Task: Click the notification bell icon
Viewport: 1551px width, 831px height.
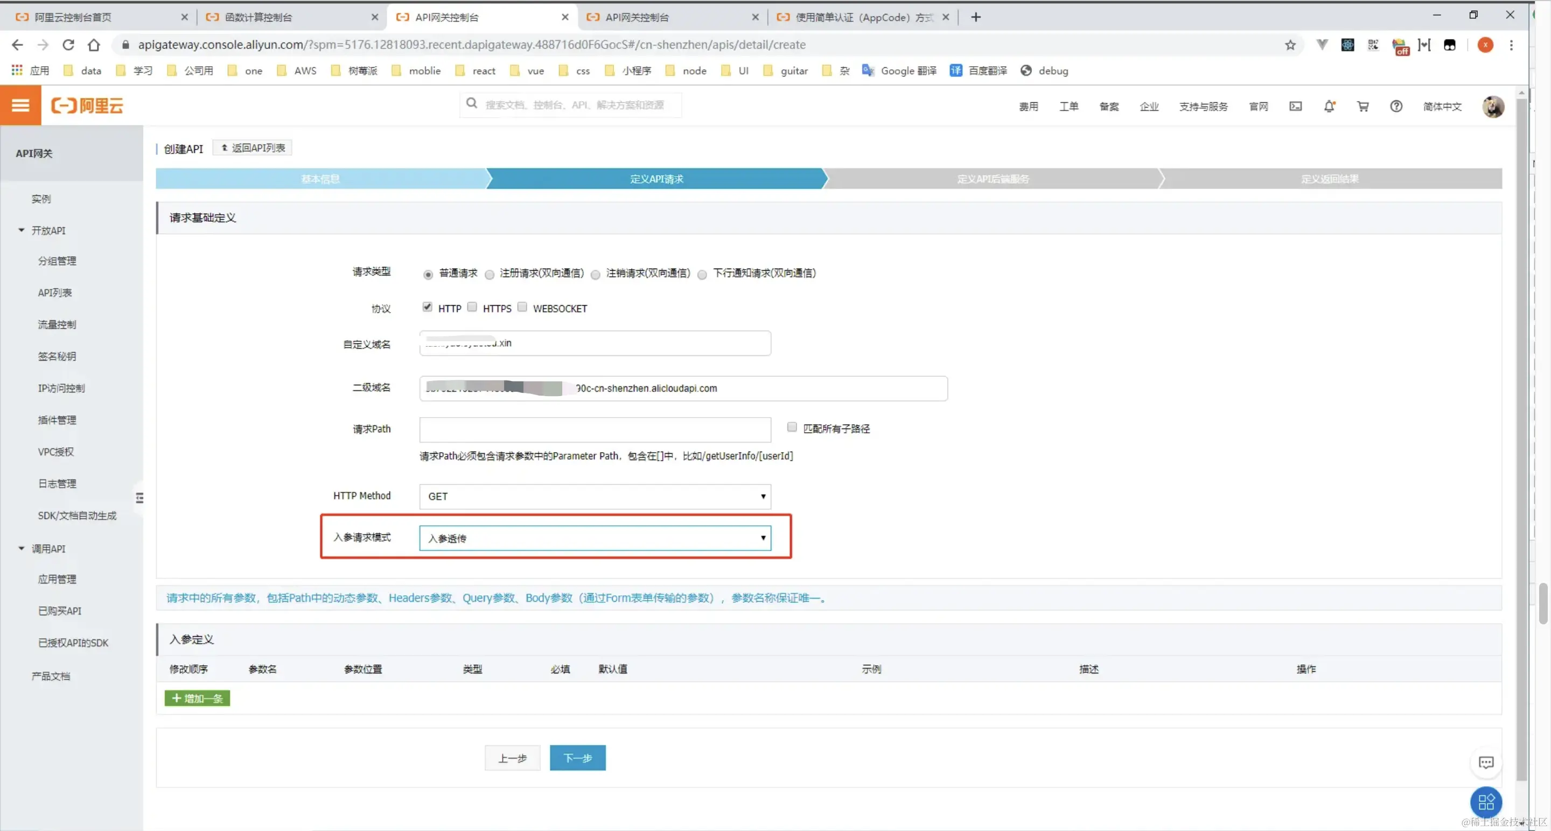Action: (x=1329, y=107)
